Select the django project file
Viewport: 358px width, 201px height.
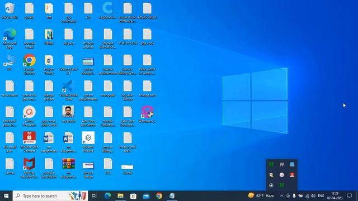point(49,90)
